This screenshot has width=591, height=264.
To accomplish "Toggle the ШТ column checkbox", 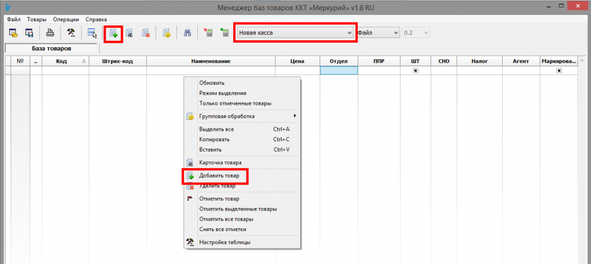I will (415, 70).
